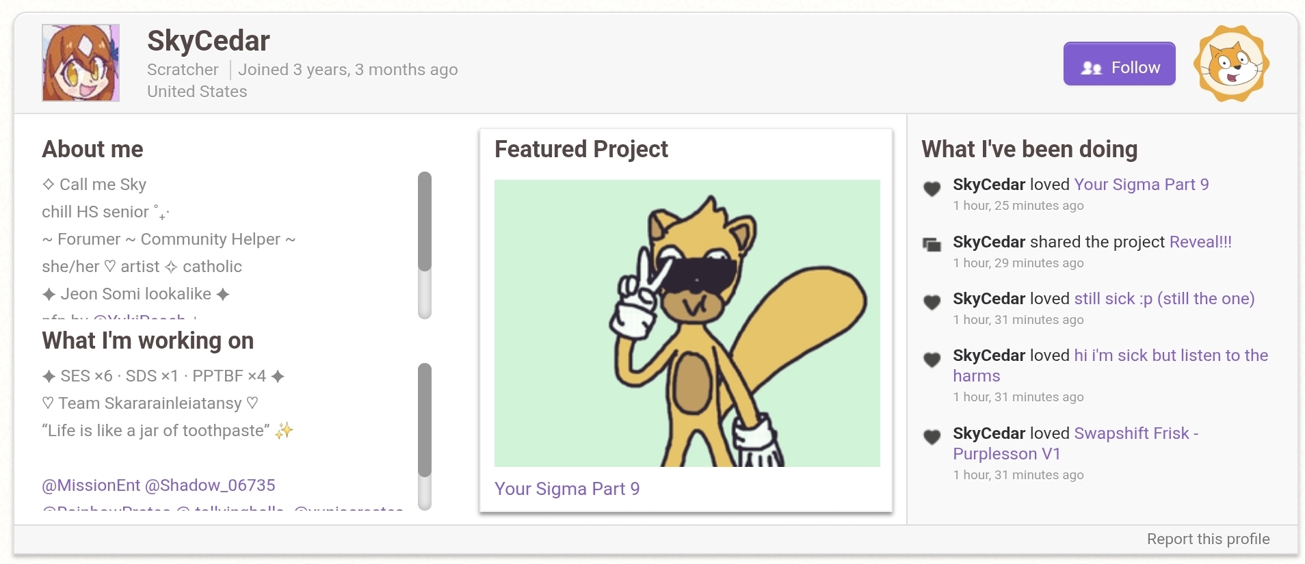1305x564 pixels.
Task: Click 'Report this profile'
Action: [1207, 539]
